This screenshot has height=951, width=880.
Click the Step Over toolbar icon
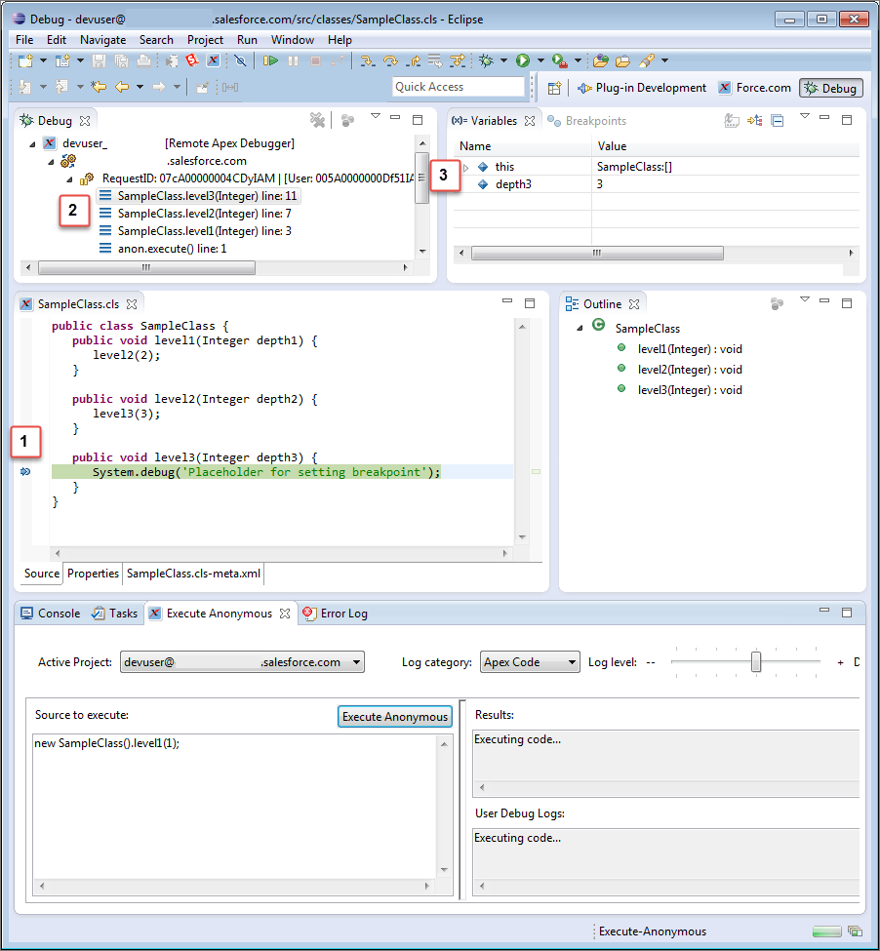pos(390,60)
